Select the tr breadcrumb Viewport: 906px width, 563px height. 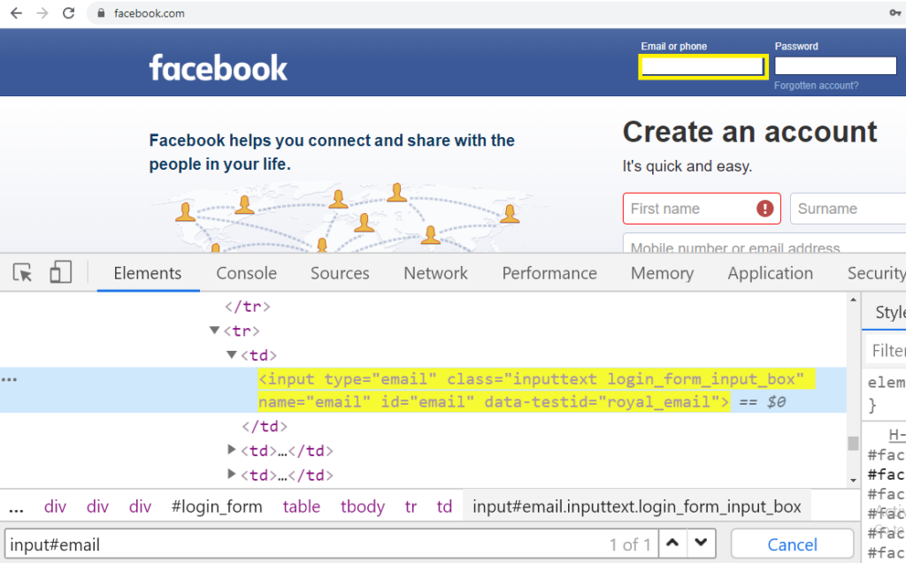click(x=411, y=507)
